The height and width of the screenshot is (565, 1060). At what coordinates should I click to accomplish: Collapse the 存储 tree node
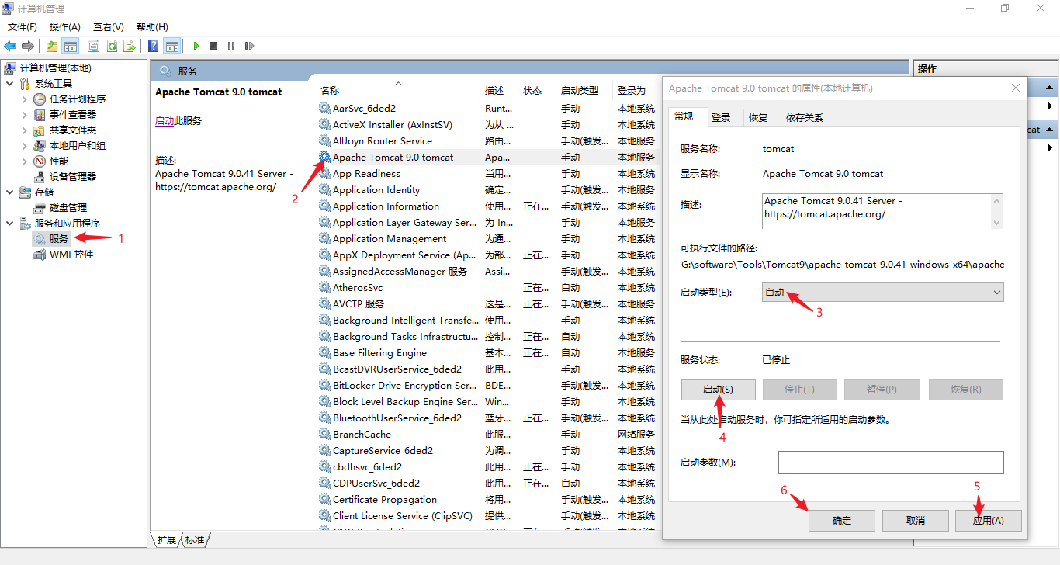click(9, 192)
